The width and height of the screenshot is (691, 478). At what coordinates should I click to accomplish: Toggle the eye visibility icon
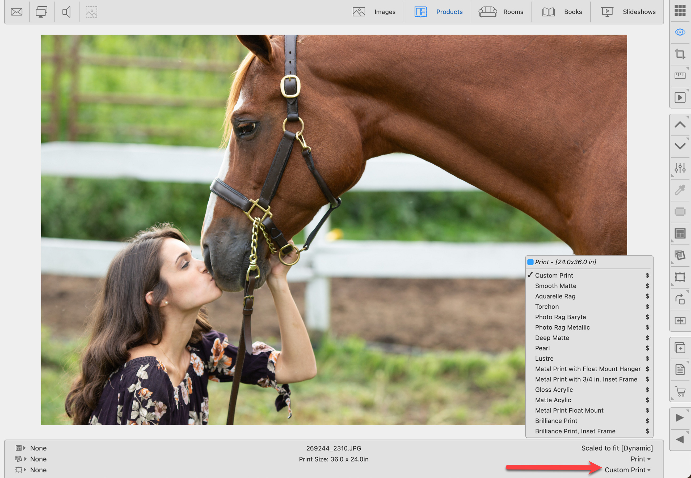pos(680,32)
